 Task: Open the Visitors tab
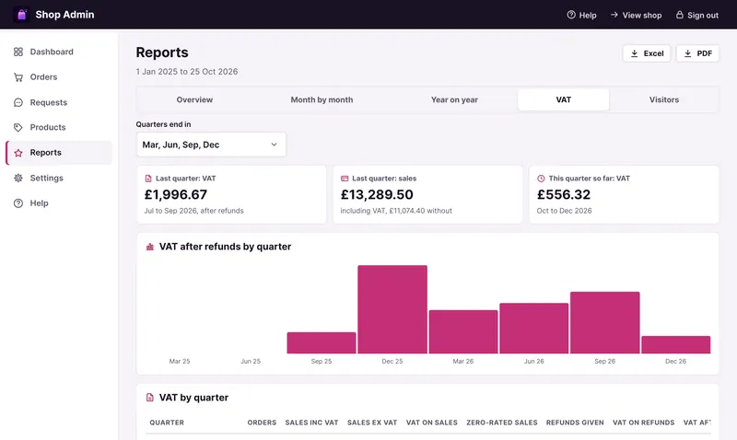tap(663, 99)
